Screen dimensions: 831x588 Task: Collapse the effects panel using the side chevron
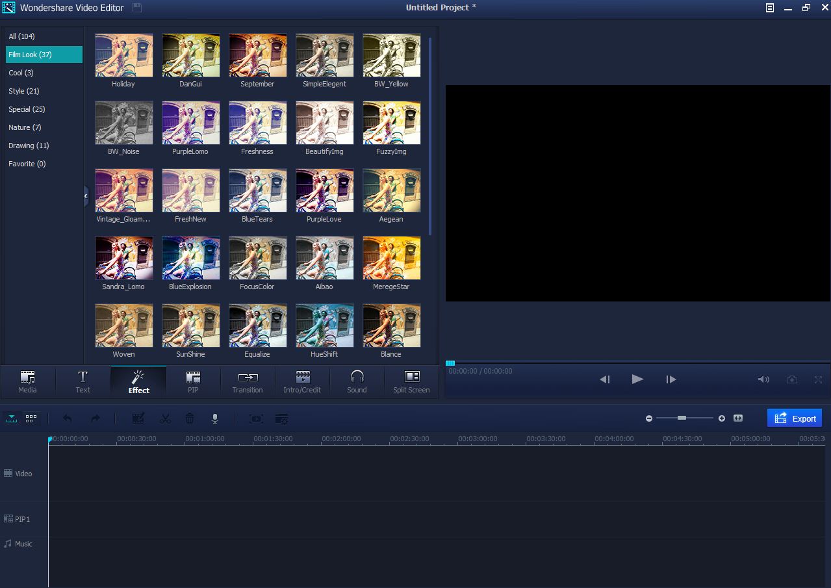pyautogui.click(x=85, y=196)
